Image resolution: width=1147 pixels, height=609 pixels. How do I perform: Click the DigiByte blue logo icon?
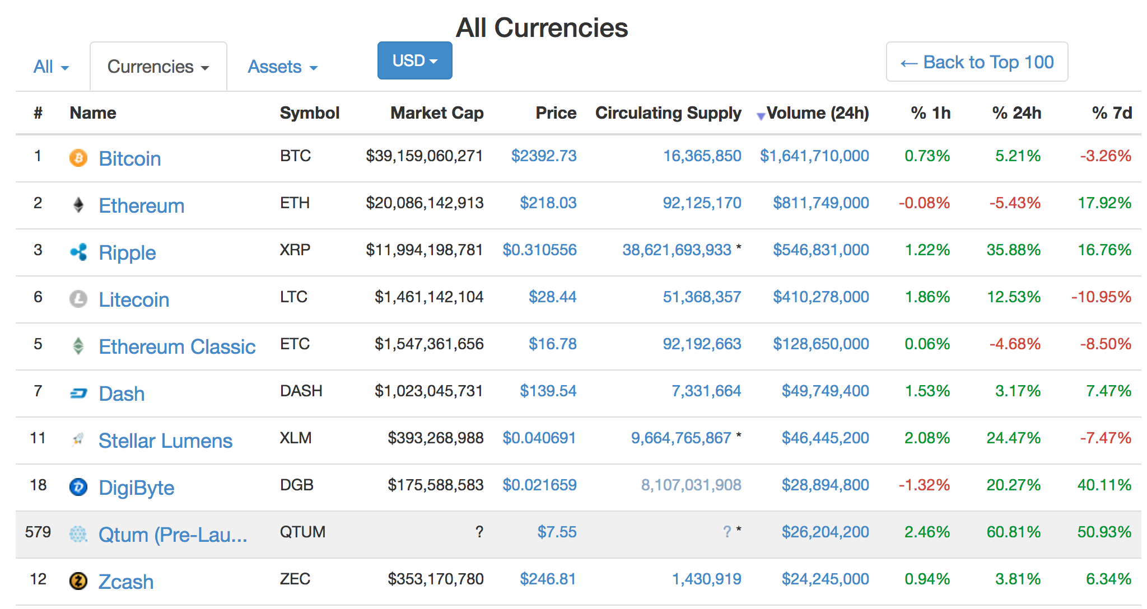tap(78, 487)
